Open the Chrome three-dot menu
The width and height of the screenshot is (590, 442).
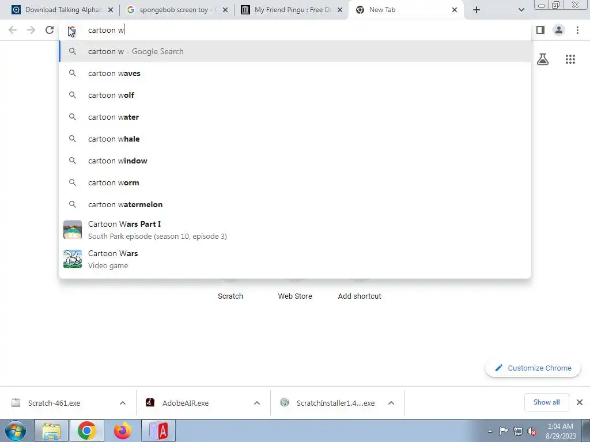[577, 30]
